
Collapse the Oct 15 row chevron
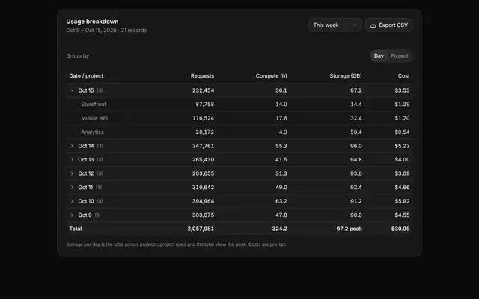72,90
